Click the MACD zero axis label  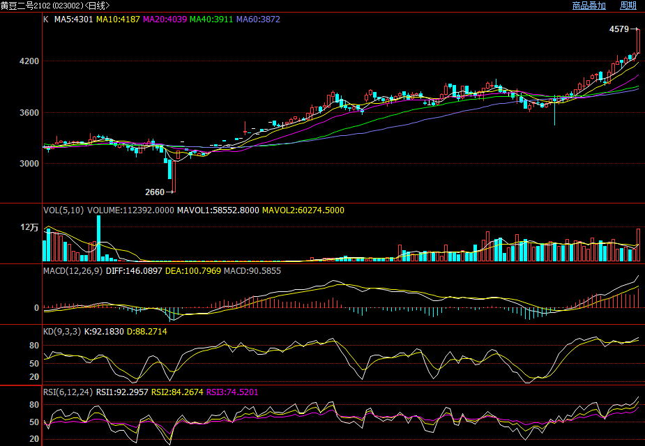click(37, 308)
